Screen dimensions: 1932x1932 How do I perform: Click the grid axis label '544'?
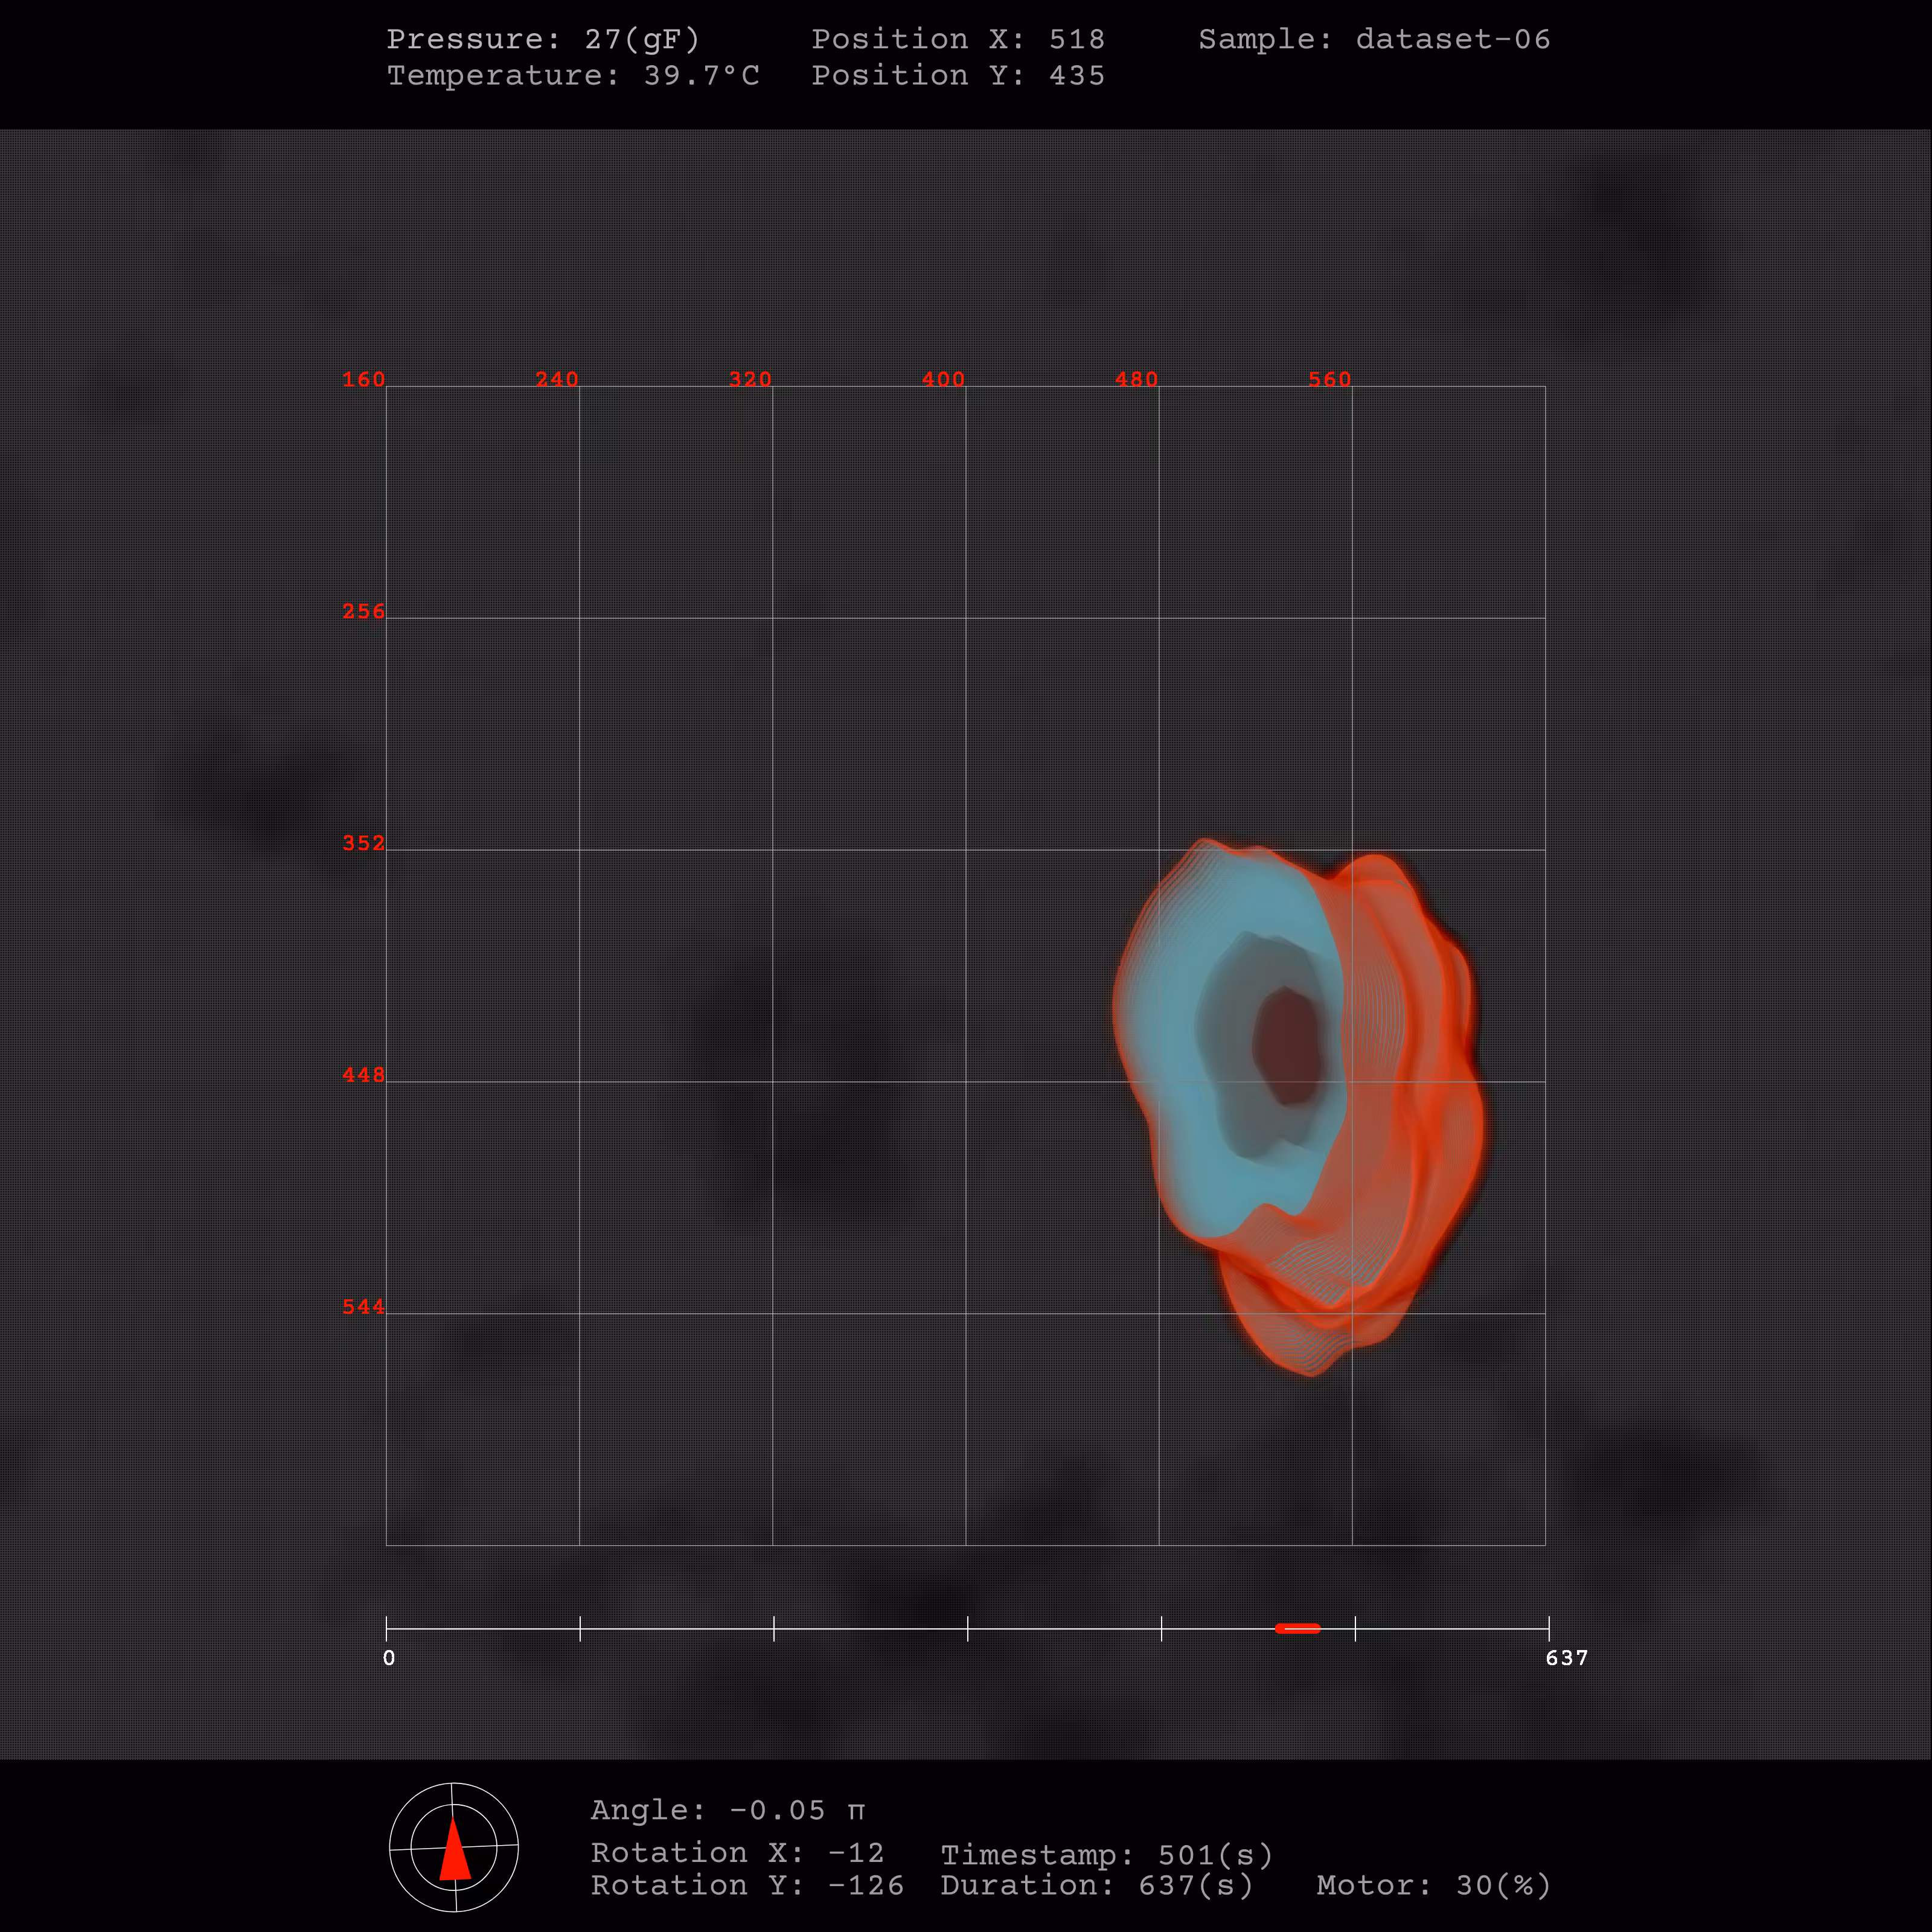(x=364, y=1307)
